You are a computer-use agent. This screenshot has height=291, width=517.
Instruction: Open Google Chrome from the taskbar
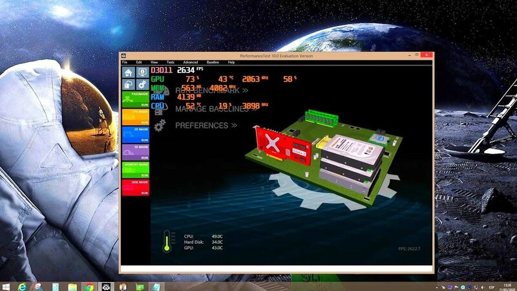pyautogui.click(x=89, y=286)
